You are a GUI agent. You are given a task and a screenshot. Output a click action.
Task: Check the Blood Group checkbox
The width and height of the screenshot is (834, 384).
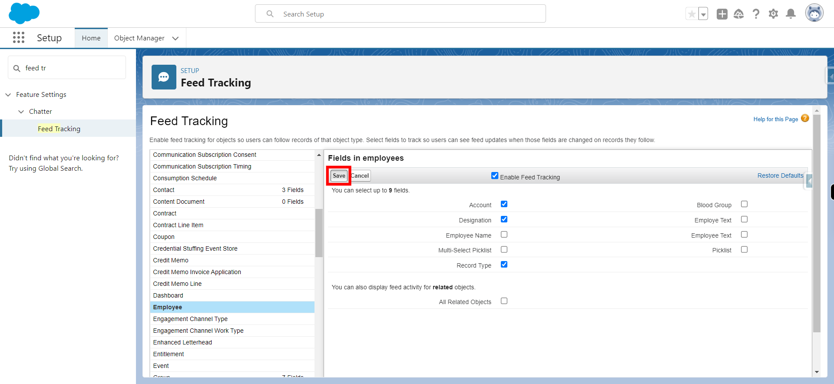pos(744,204)
